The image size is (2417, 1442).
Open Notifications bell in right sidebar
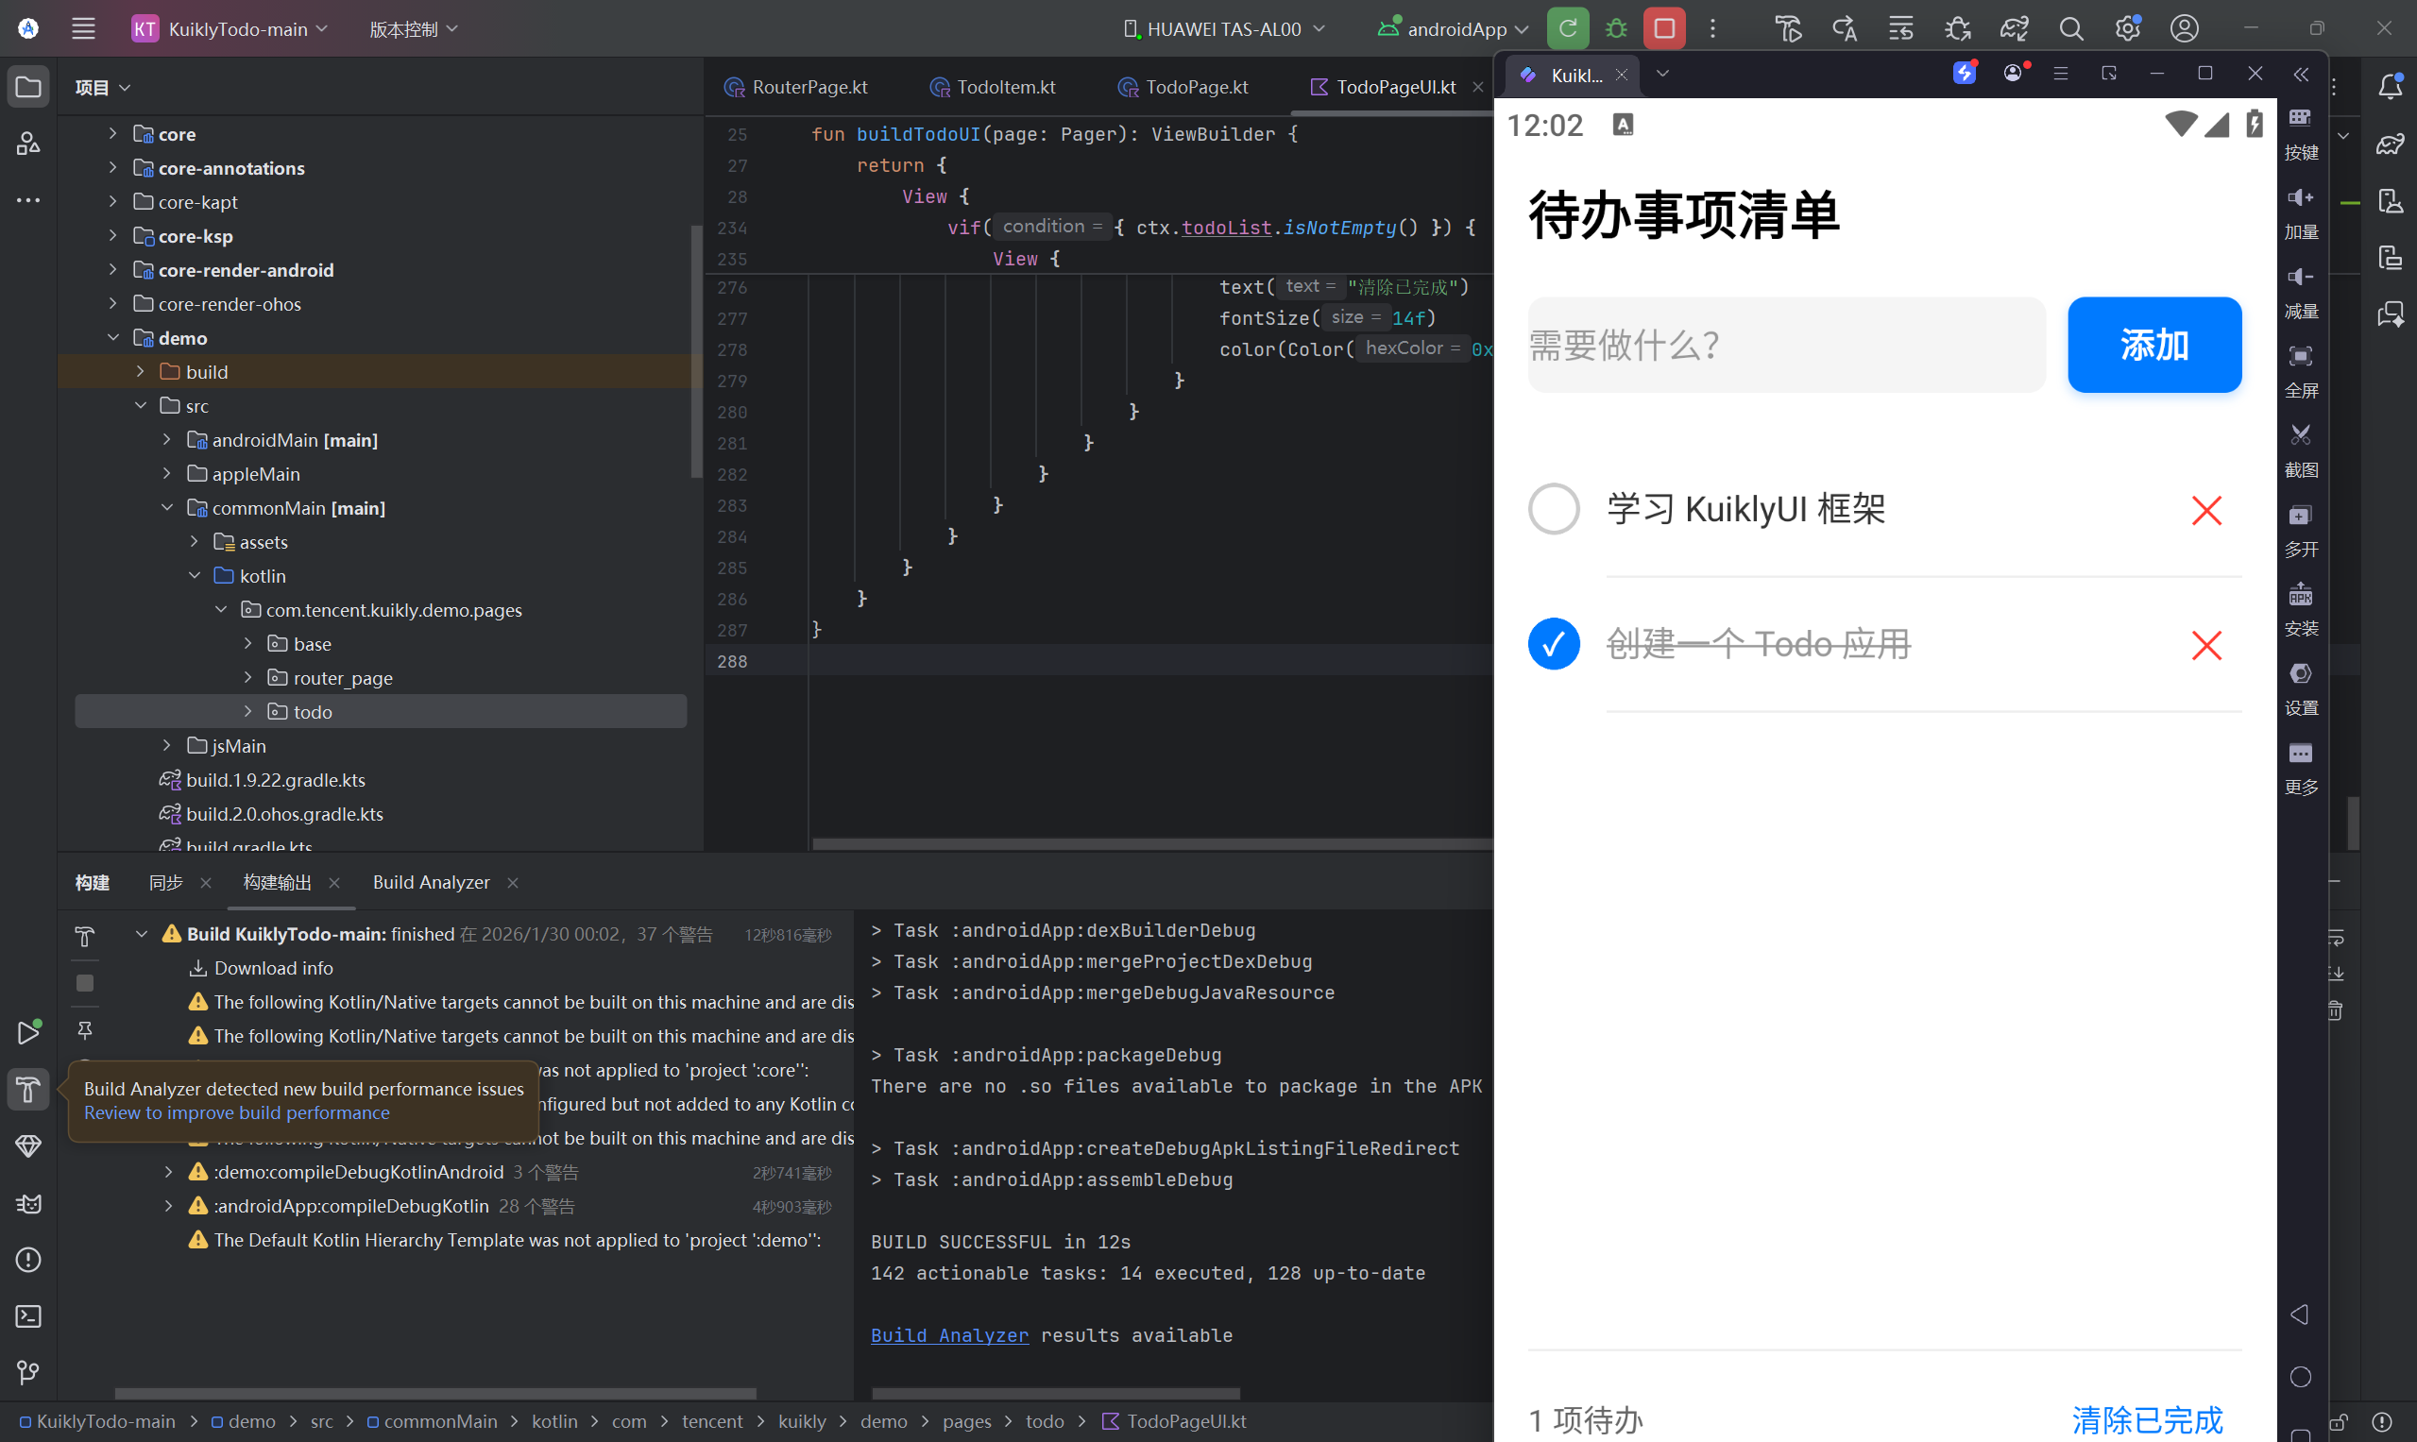pos(2391,86)
